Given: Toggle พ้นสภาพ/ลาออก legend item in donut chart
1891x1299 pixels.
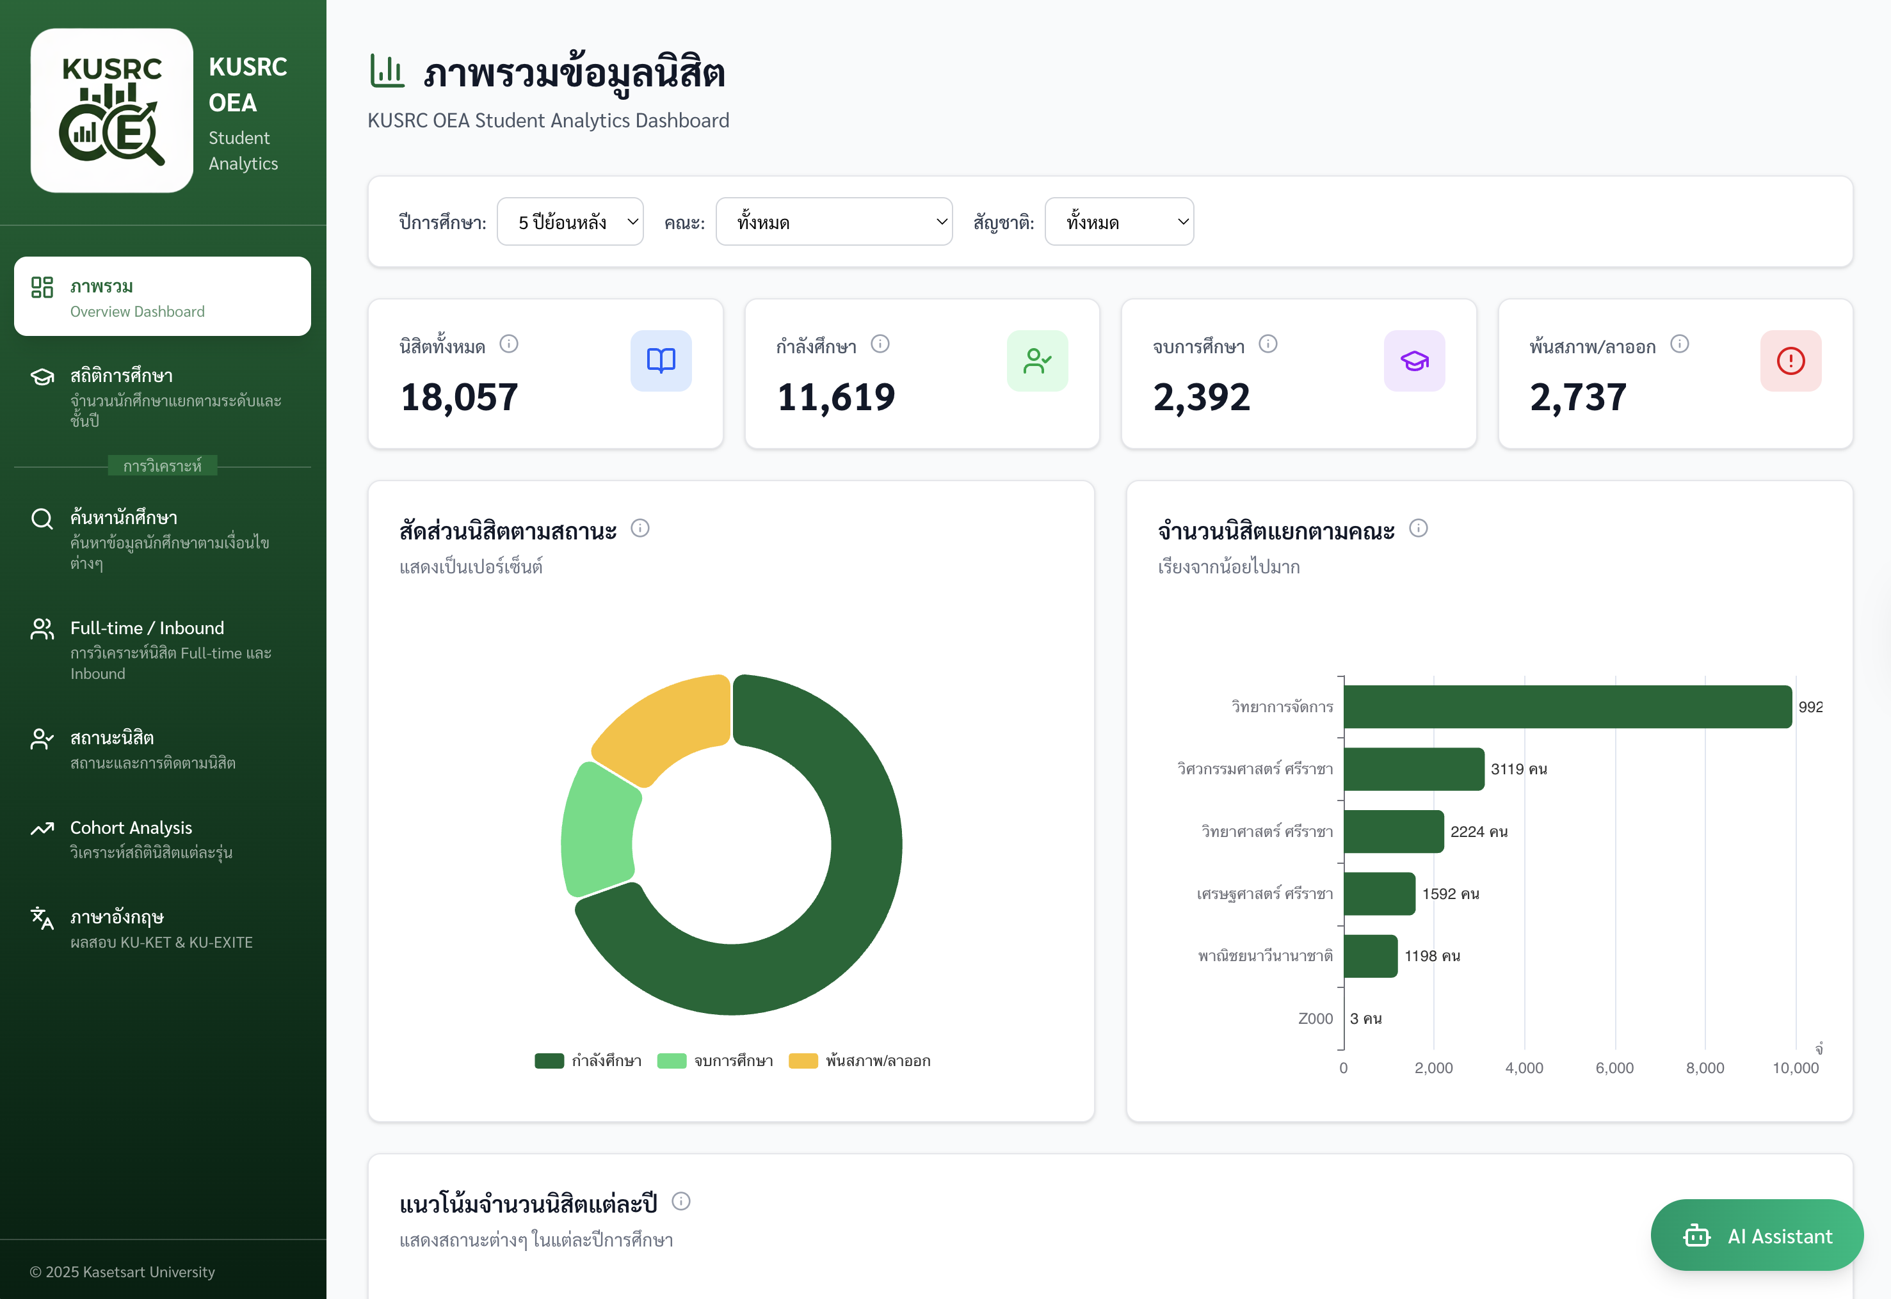Looking at the screenshot, I should pyautogui.click(x=860, y=1062).
